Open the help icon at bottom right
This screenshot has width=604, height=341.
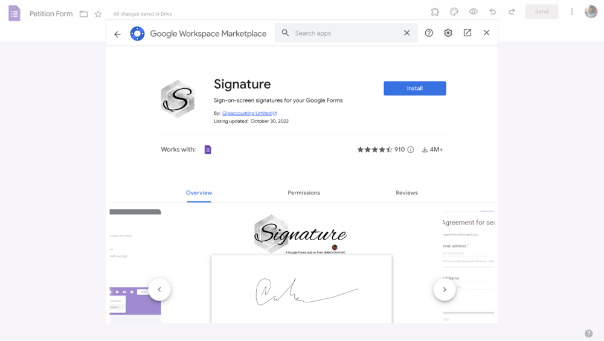click(x=588, y=333)
